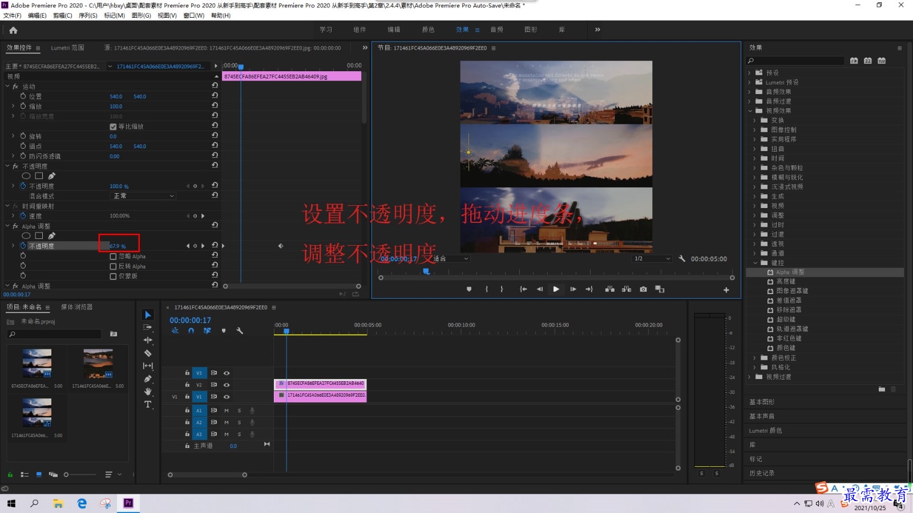Open blend mode dropdown 正常
Viewport: 913px width, 513px height.
[x=142, y=196]
